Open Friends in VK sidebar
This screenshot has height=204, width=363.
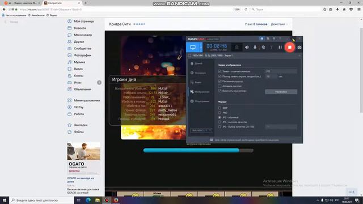click(x=79, y=41)
